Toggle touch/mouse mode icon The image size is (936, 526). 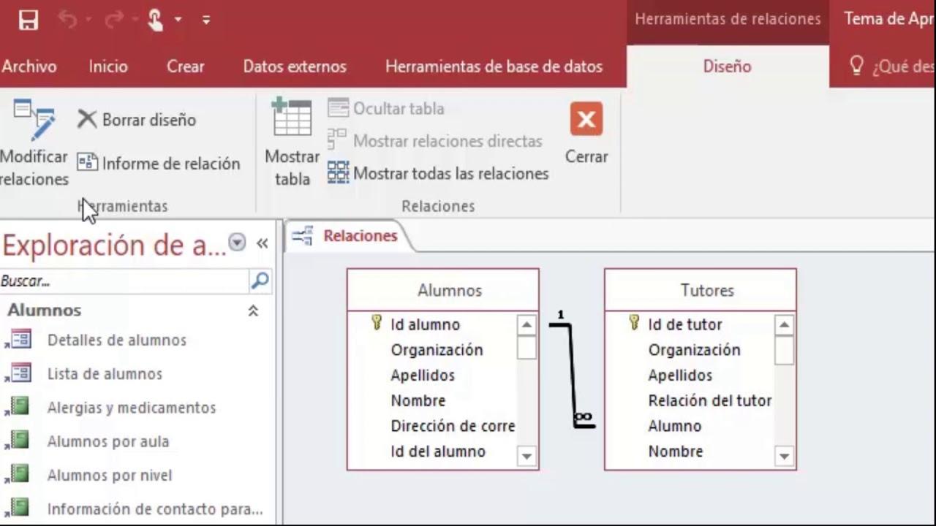[x=155, y=20]
